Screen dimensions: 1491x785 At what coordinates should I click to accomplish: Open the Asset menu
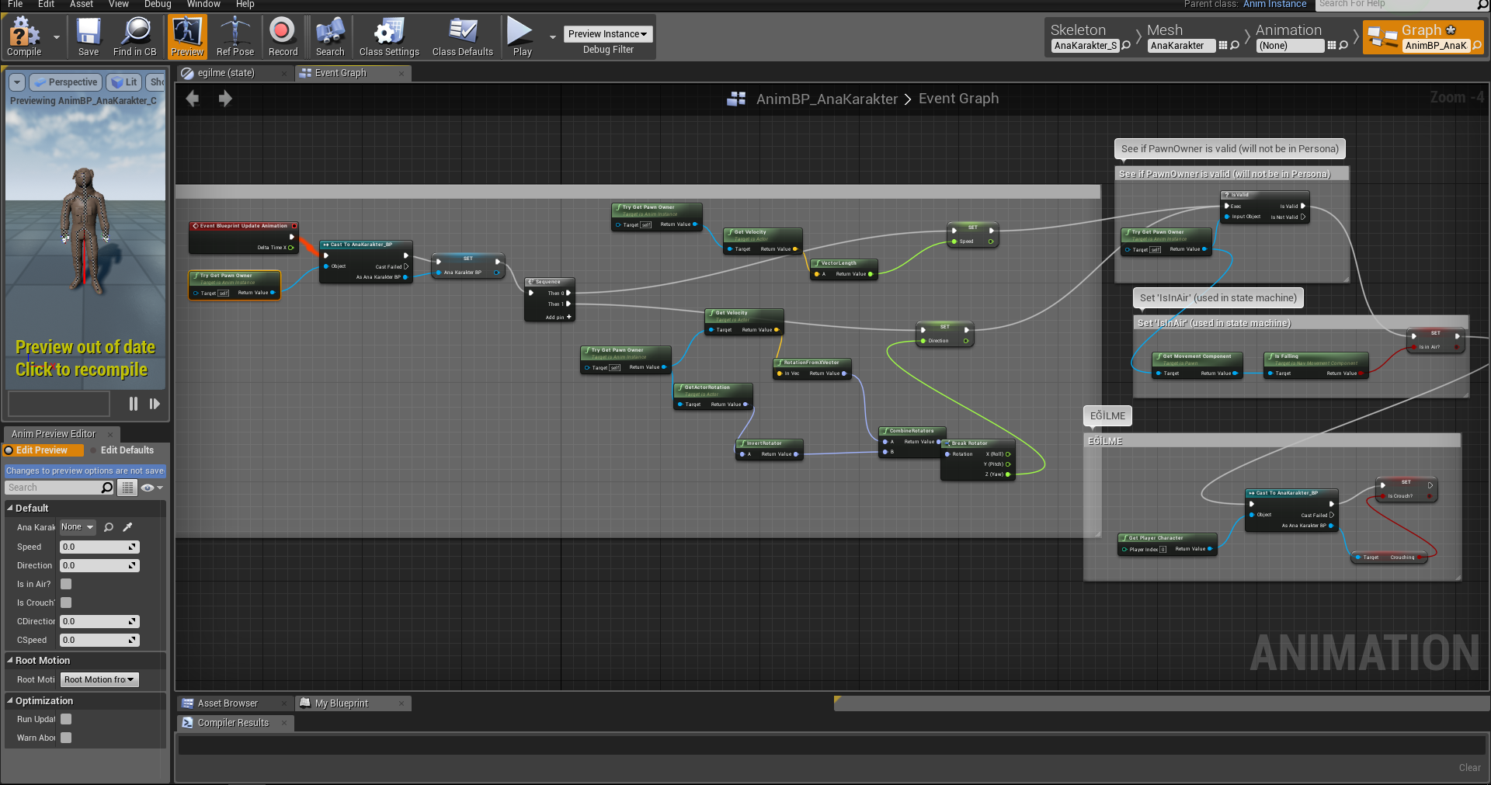(x=82, y=5)
